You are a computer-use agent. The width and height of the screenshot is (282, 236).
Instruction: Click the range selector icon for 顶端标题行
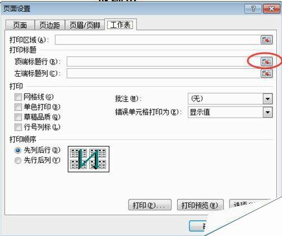[x=266, y=61]
